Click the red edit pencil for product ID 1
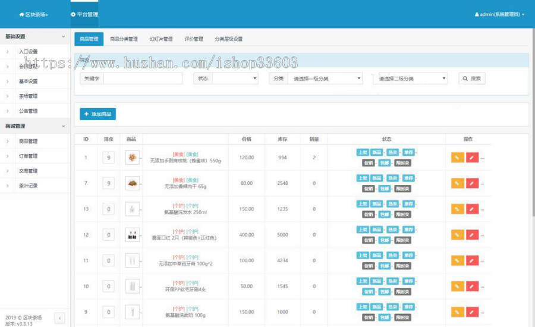 click(x=472, y=158)
